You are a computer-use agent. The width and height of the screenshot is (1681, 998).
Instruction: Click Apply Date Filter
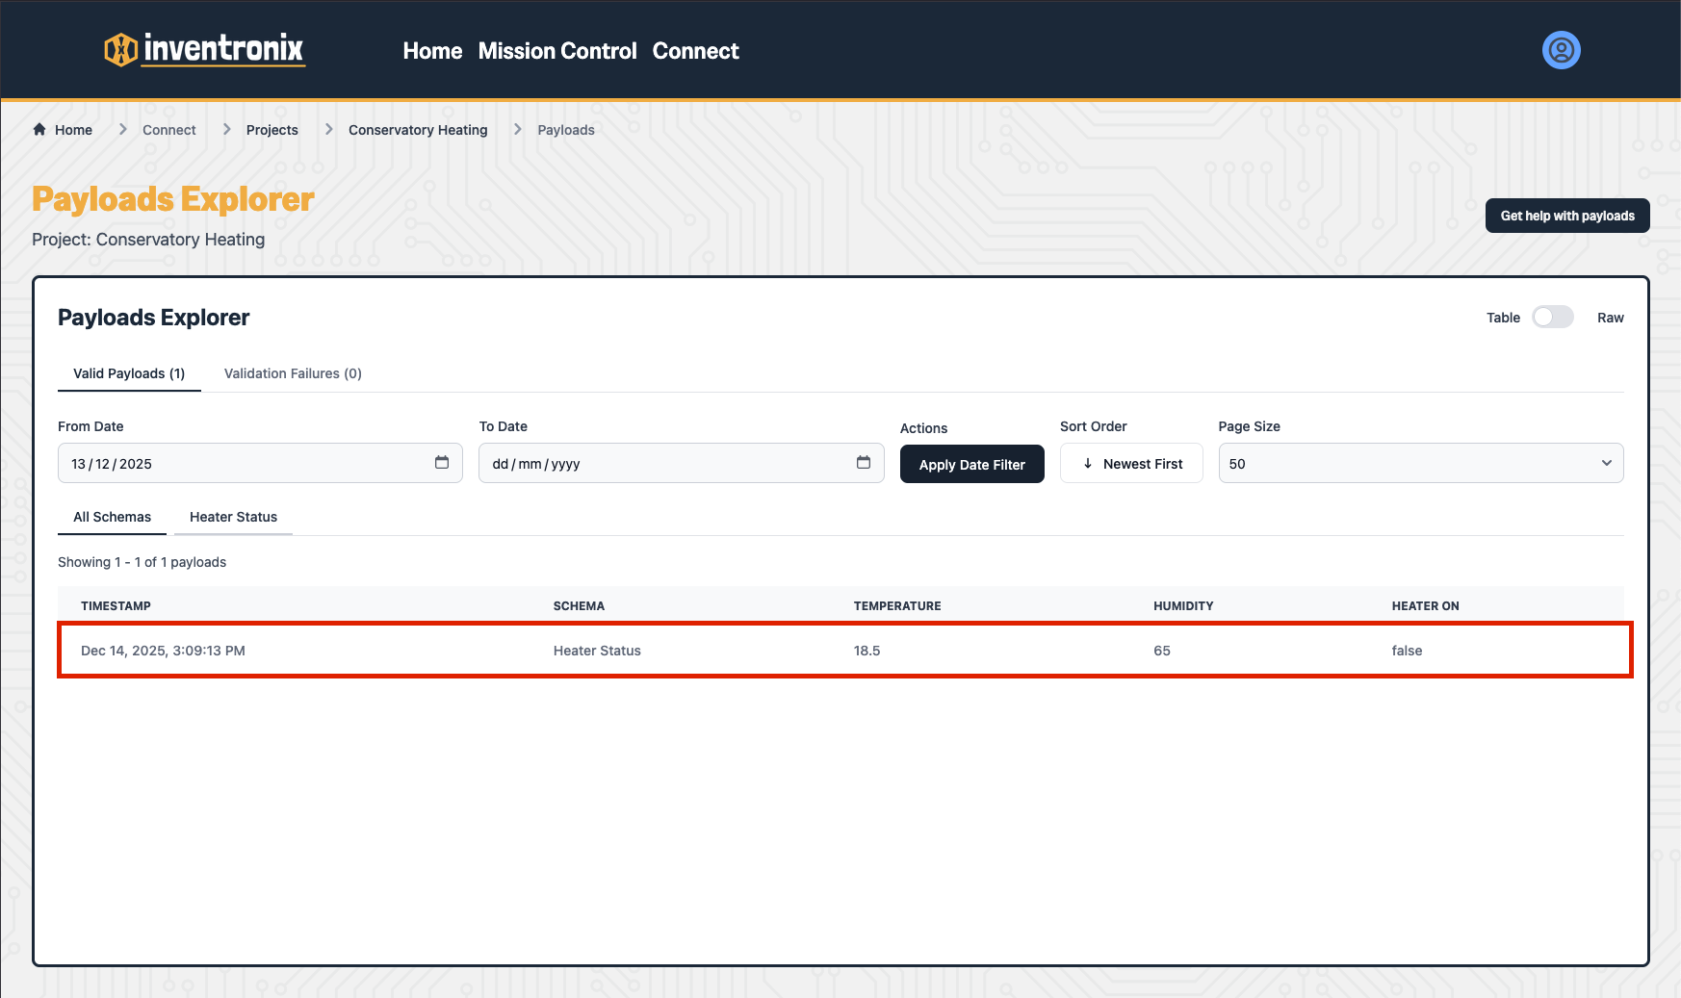pyautogui.click(x=971, y=464)
